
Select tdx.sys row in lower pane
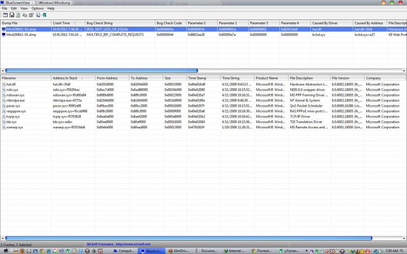click(x=203, y=122)
